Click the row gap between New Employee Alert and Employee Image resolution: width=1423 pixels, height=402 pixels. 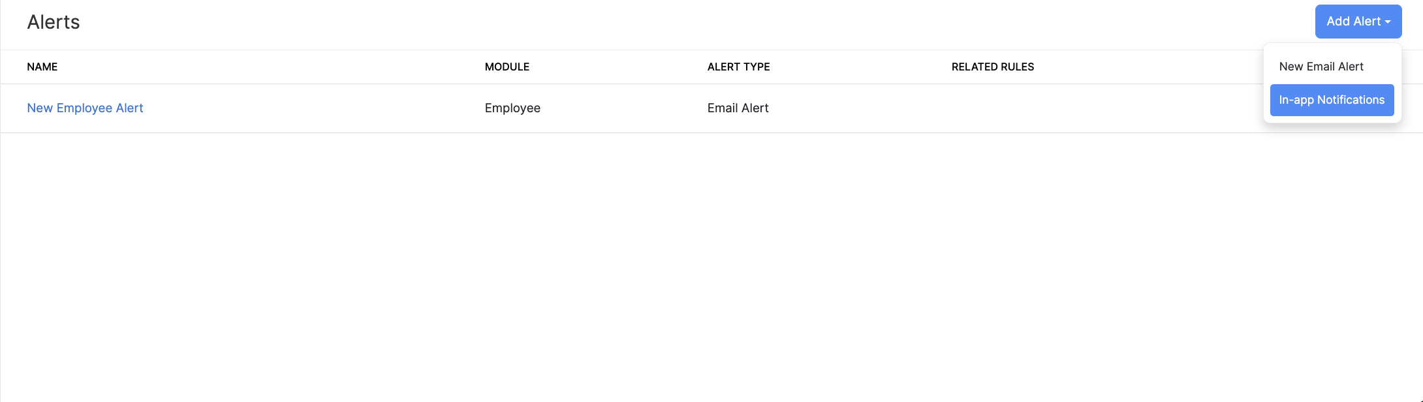pyautogui.click(x=313, y=108)
